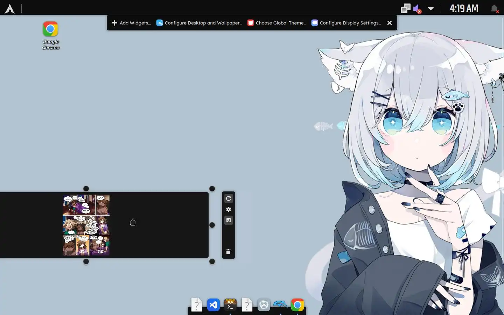Click the comic strip thumbnail in widget
Viewport: 504px width, 315px height.
86,225
